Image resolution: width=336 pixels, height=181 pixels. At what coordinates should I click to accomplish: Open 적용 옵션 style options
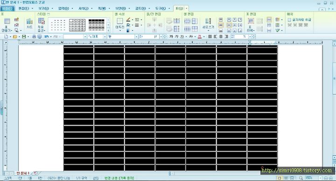(42, 25)
